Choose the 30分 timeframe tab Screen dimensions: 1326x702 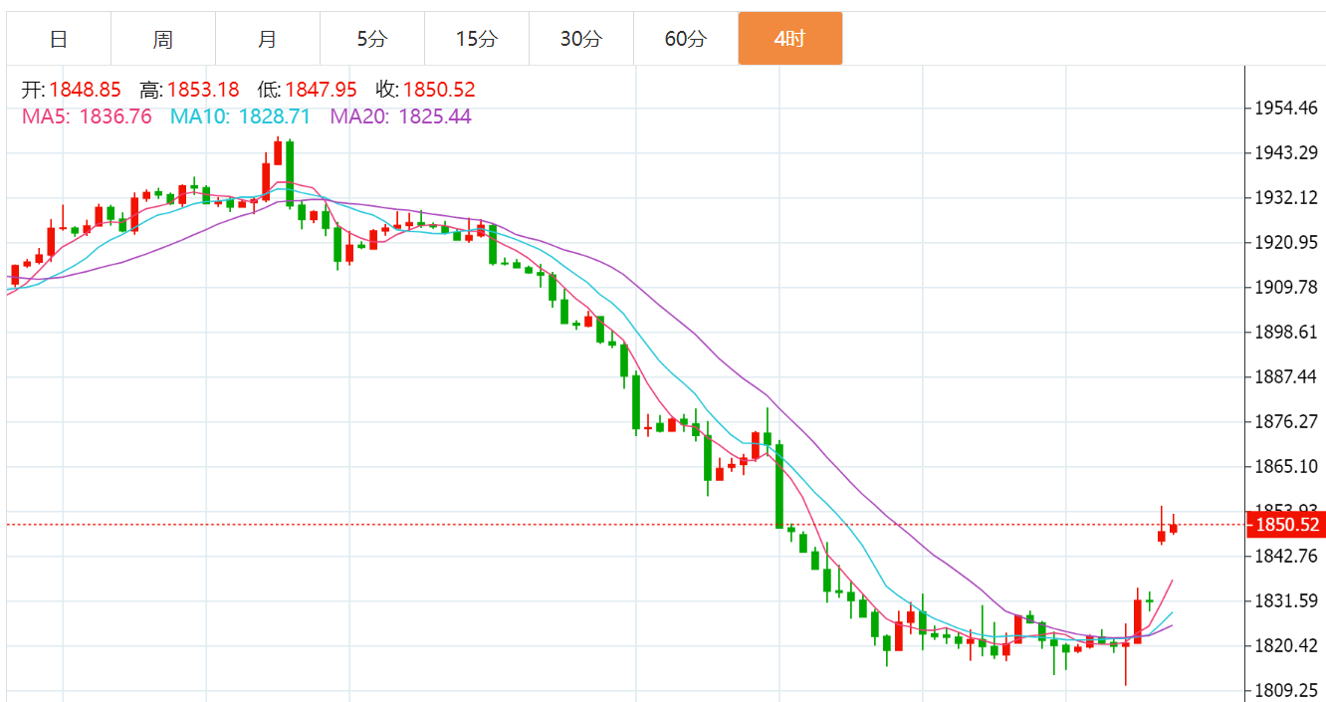[x=581, y=39]
